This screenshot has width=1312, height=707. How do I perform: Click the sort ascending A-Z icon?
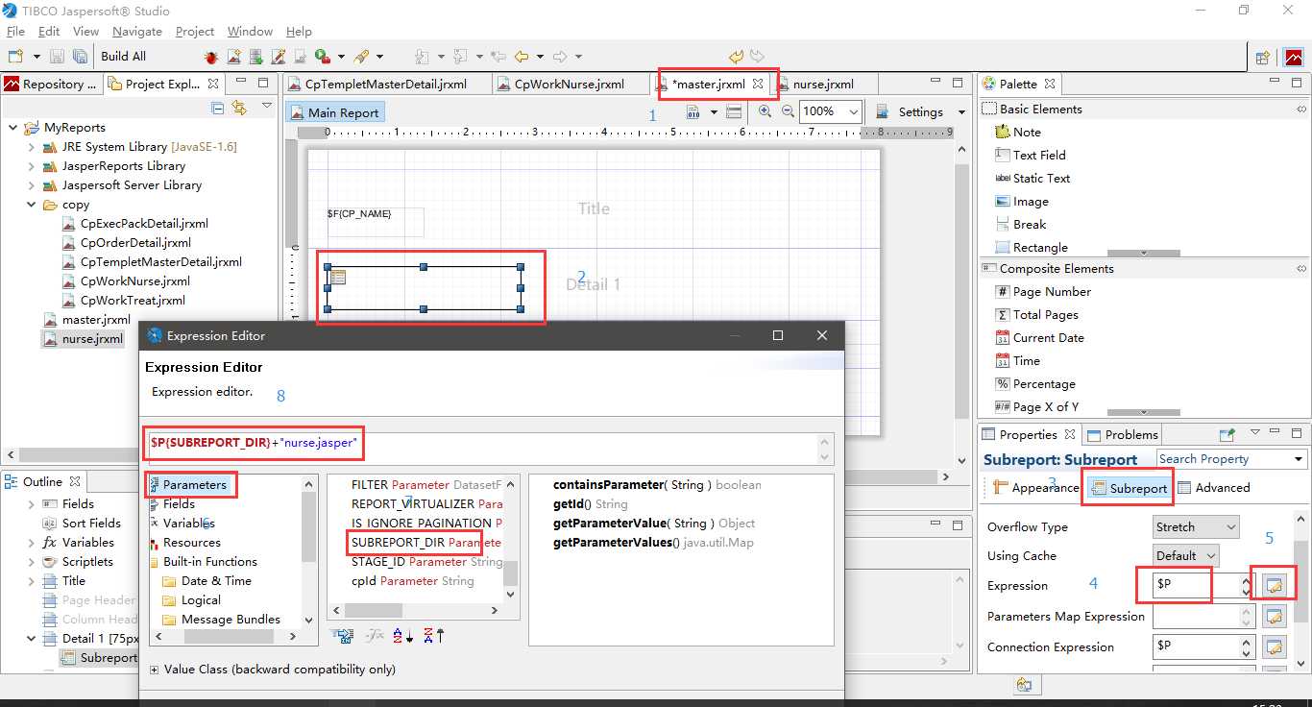(405, 635)
